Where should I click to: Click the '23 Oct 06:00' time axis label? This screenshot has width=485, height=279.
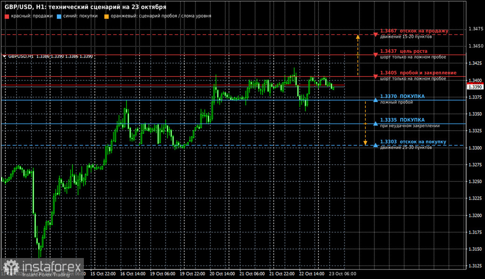click(x=342, y=274)
